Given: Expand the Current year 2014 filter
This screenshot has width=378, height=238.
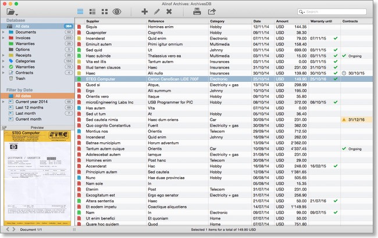Looking at the screenshot, I should click(x=3, y=102).
